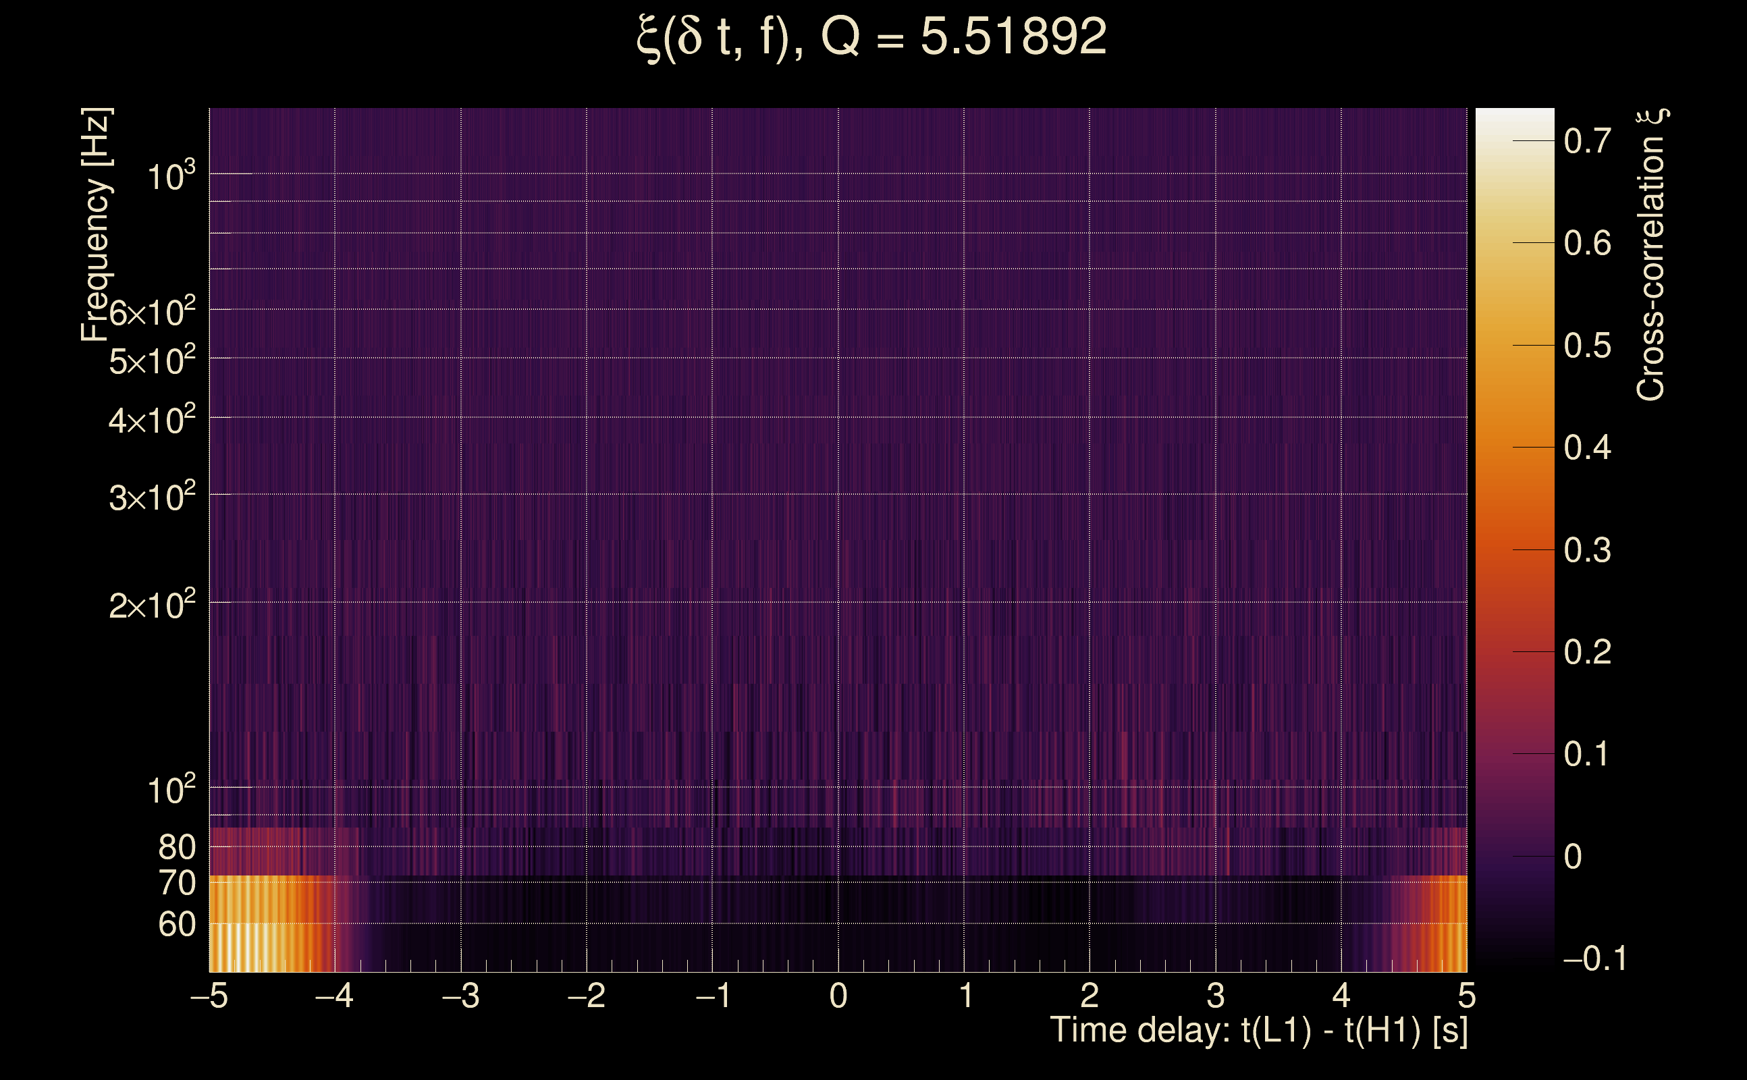Click the −0.1 tick label on the colorbar
Viewport: 1747px width, 1080px height.
click(x=1594, y=959)
